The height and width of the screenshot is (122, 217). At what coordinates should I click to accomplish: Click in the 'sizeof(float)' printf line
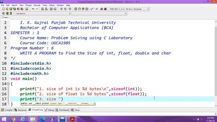(x=83, y=94)
